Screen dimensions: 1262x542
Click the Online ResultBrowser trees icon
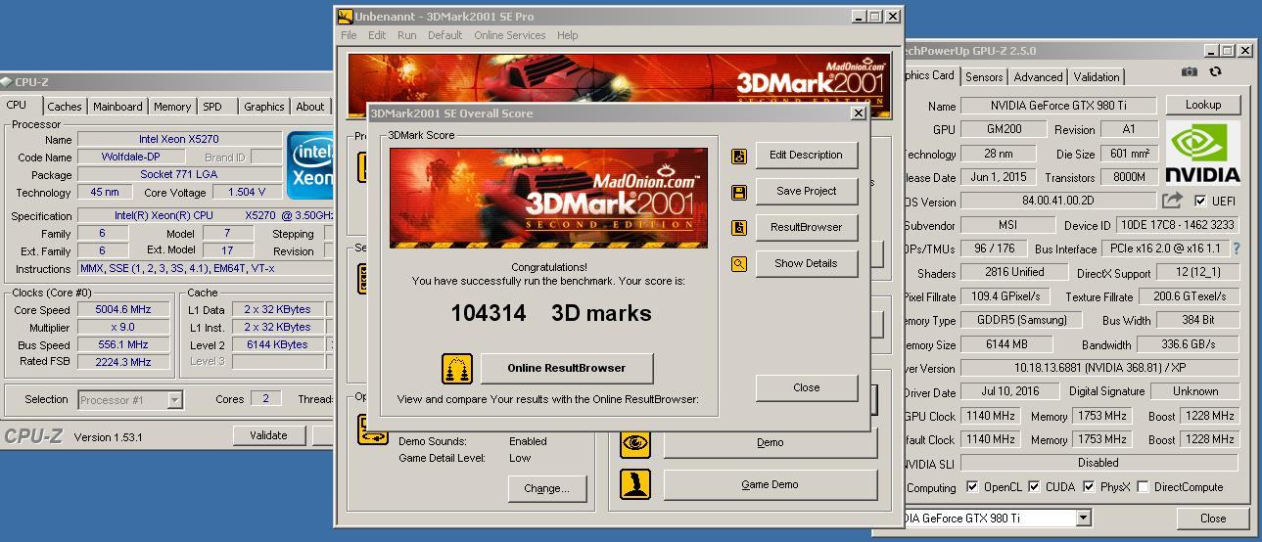(x=457, y=369)
